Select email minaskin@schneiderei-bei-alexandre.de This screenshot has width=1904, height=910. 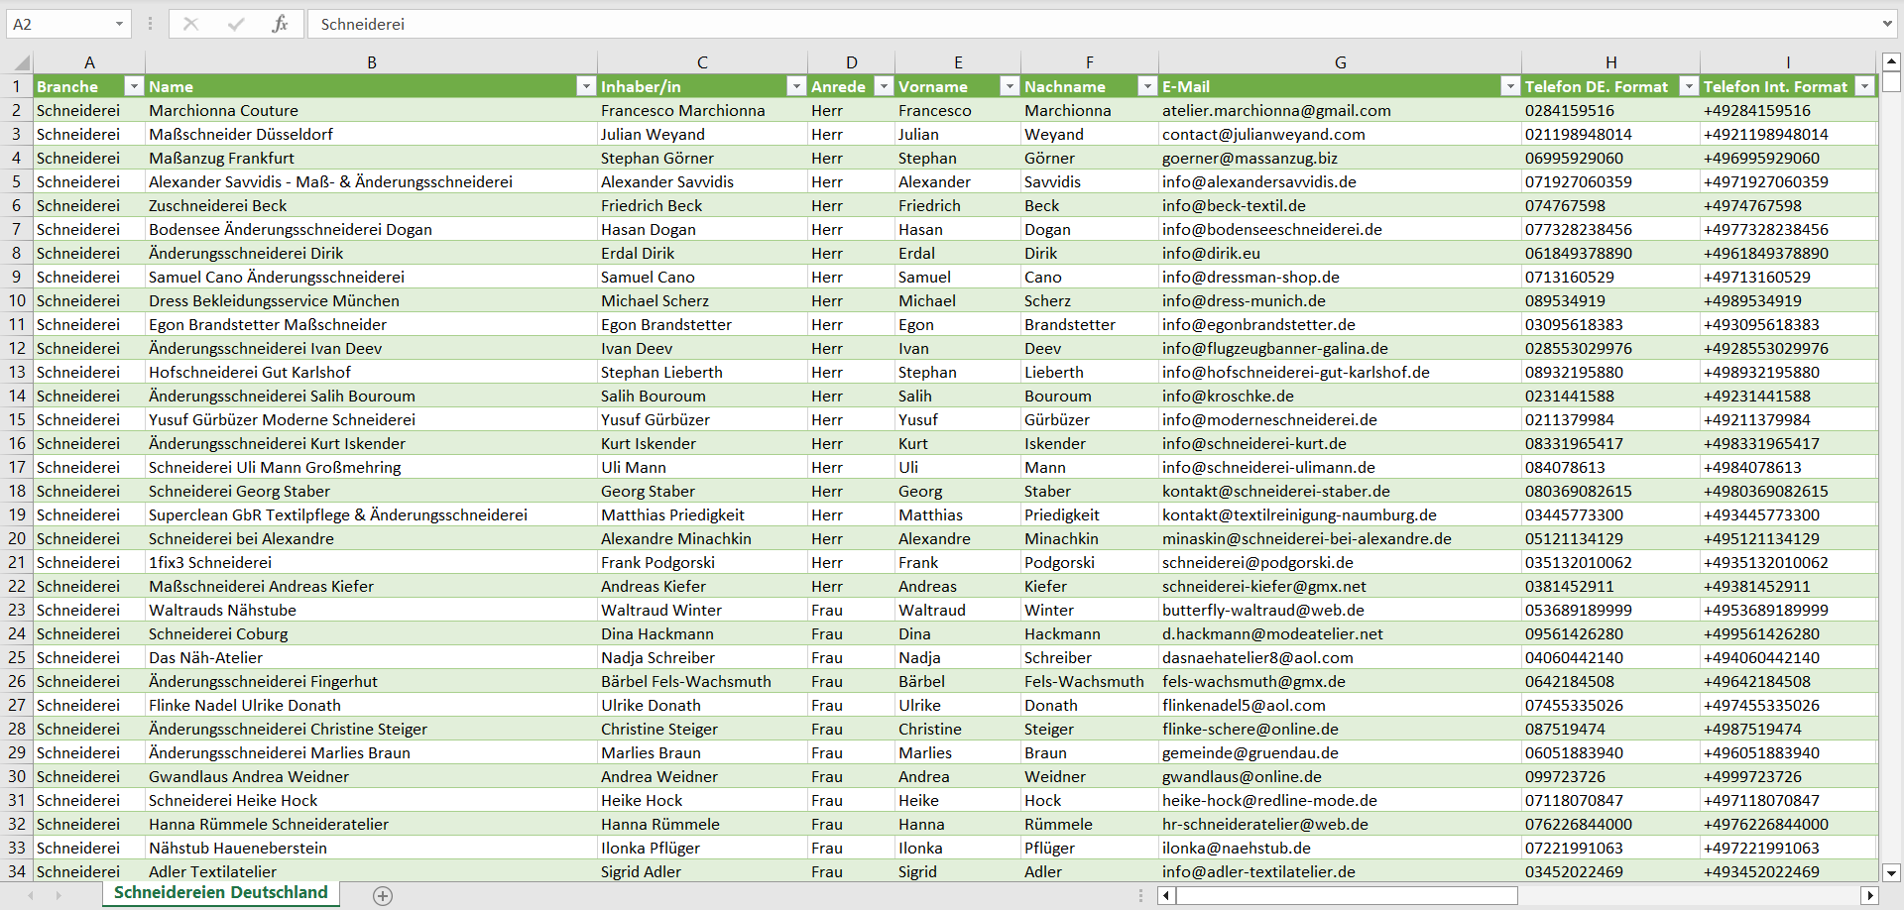tap(1340, 538)
